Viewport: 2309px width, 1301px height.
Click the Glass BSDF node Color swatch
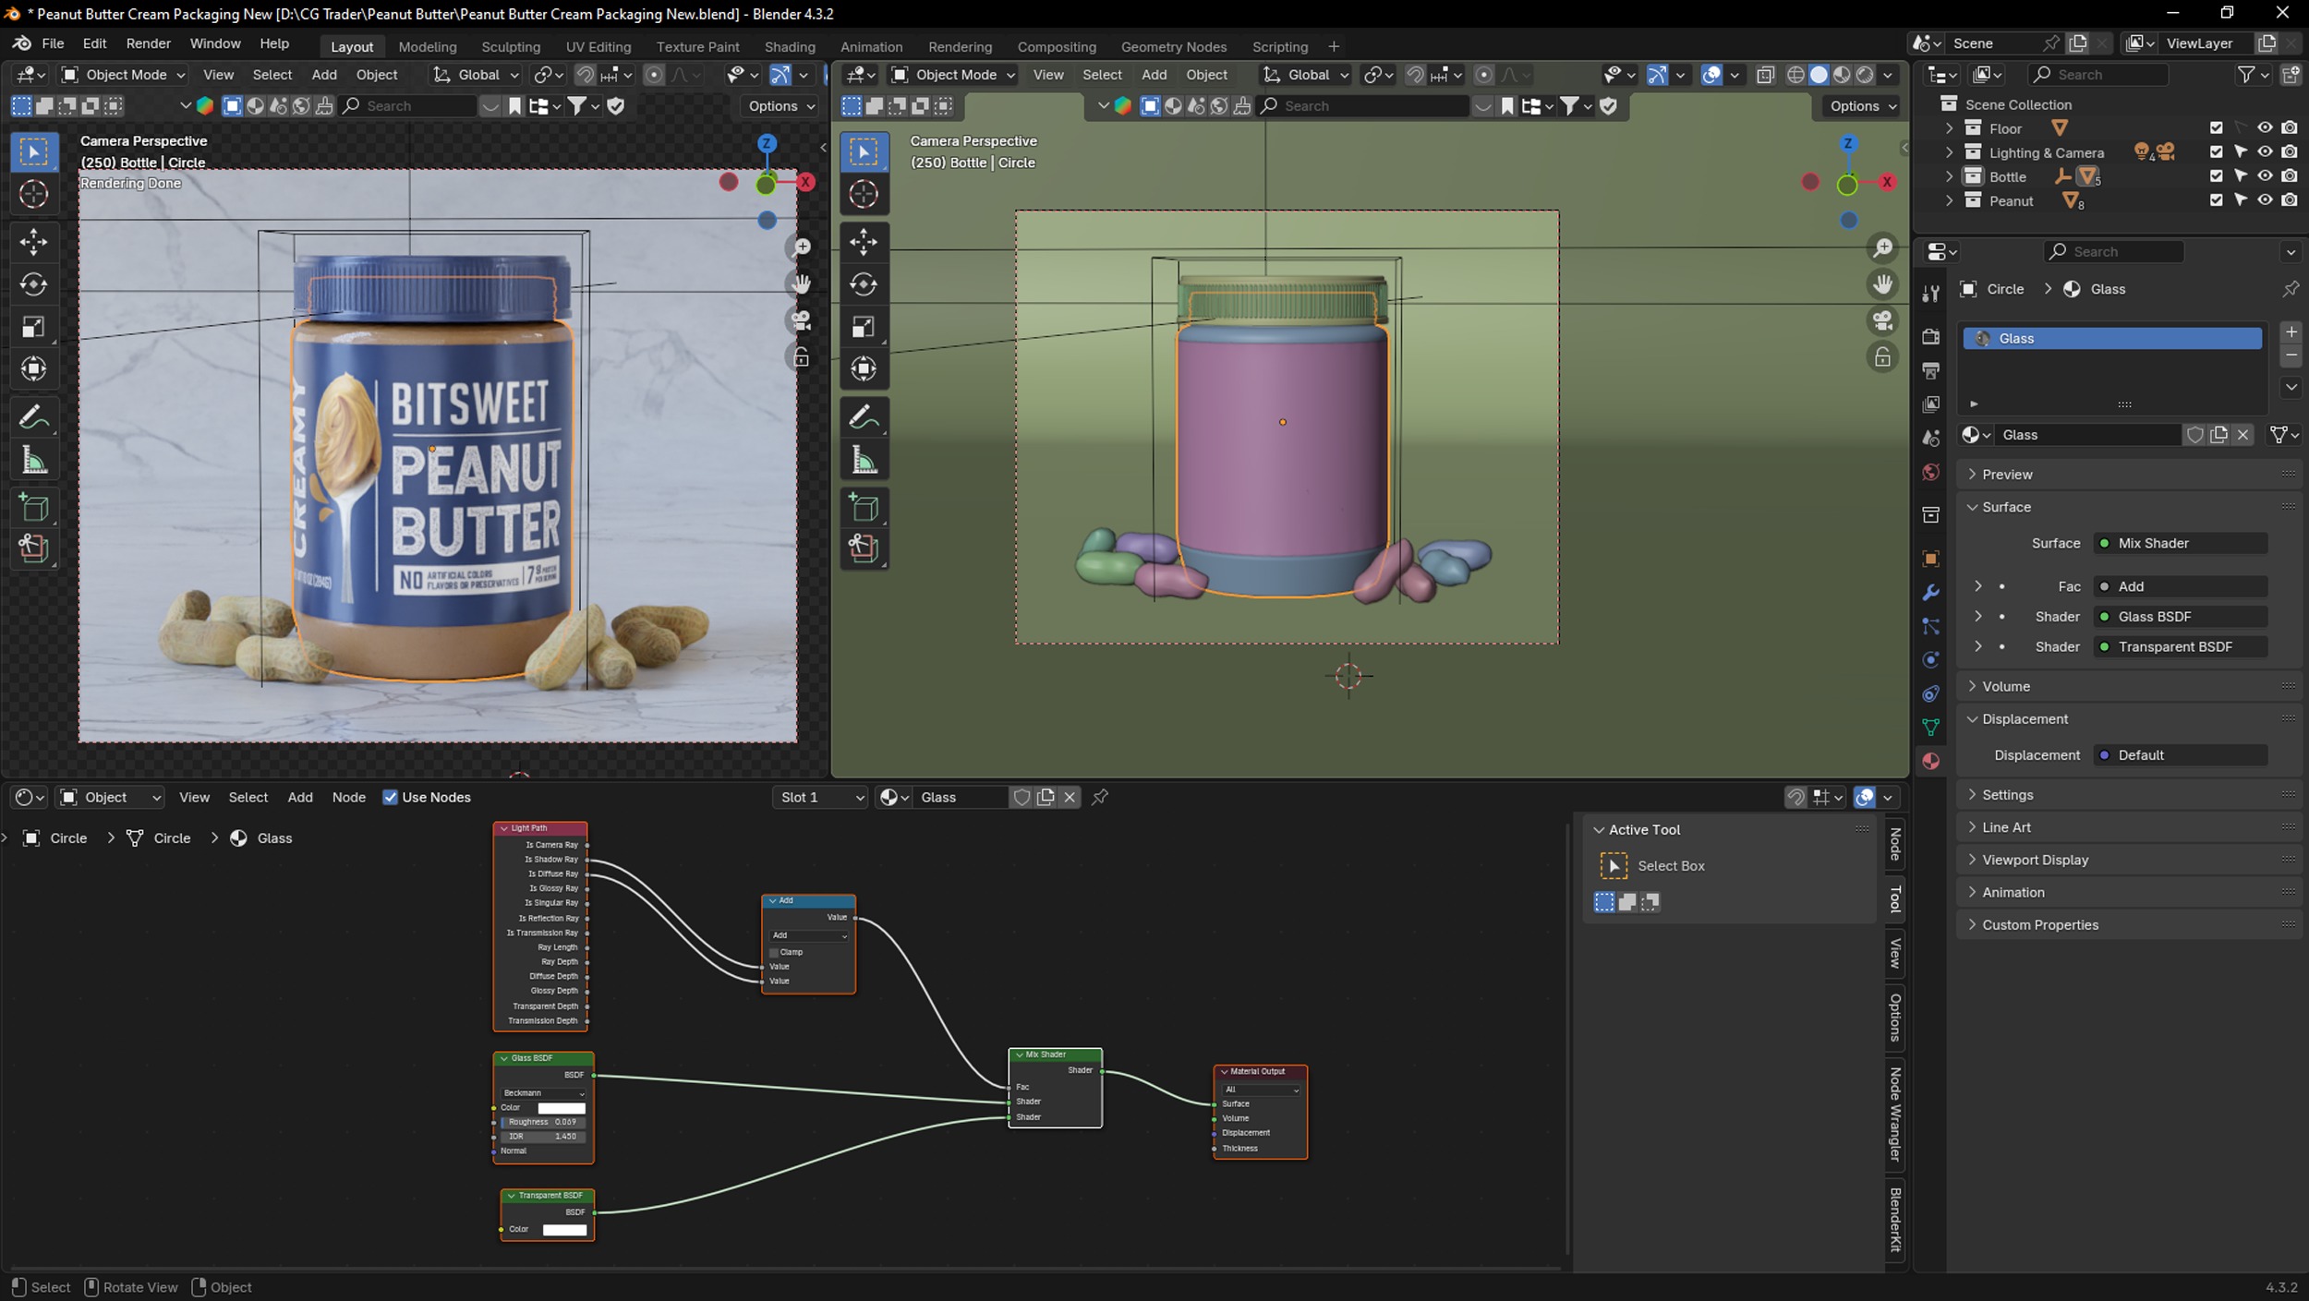pos(562,1108)
